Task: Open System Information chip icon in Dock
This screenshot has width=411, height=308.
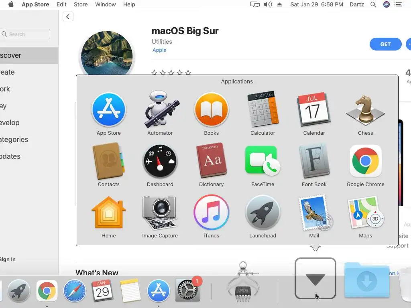Action: (x=243, y=283)
